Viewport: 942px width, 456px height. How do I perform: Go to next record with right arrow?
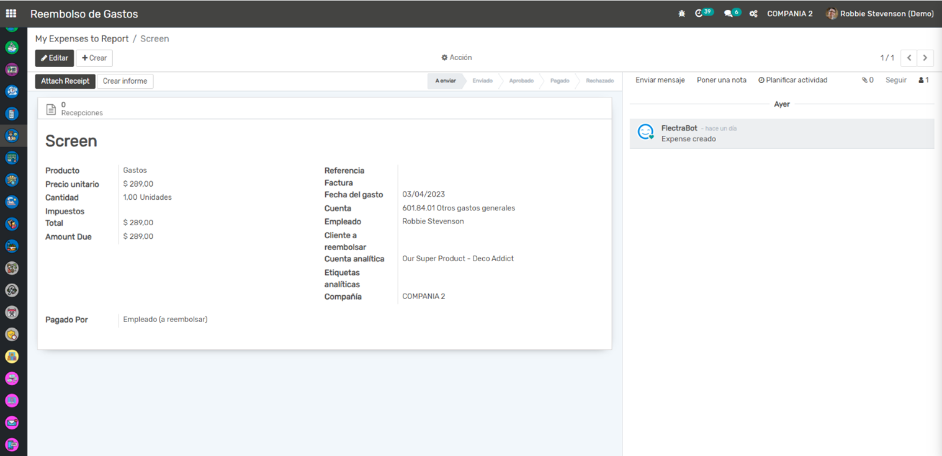pyautogui.click(x=925, y=58)
